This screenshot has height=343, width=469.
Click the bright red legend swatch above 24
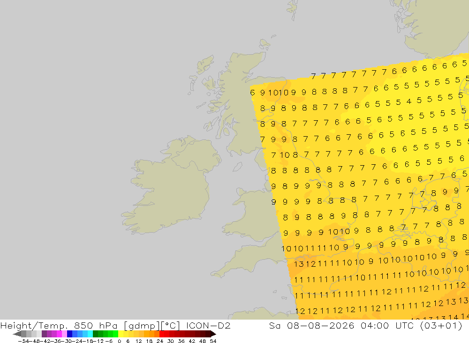[162, 334]
